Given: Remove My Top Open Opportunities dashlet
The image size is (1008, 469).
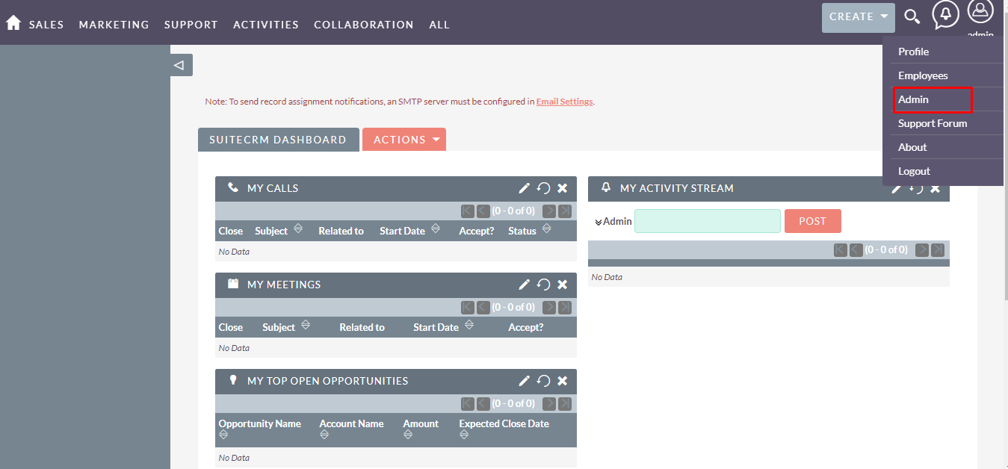Looking at the screenshot, I should [563, 381].
